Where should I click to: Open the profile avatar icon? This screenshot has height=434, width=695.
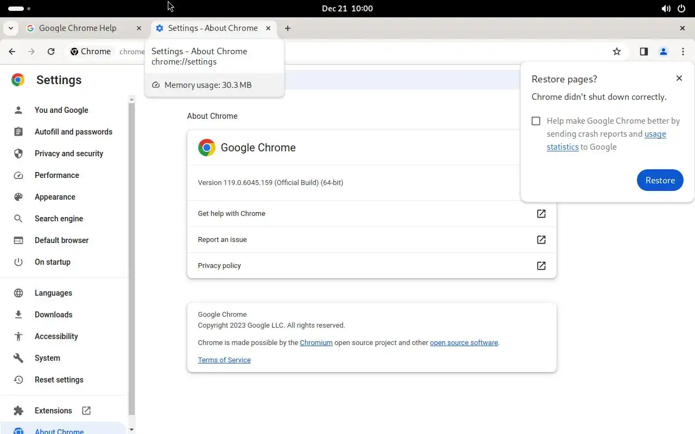coord(663,52)
